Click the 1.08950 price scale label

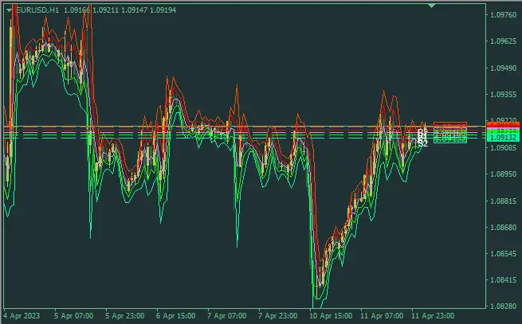(503, 174)
